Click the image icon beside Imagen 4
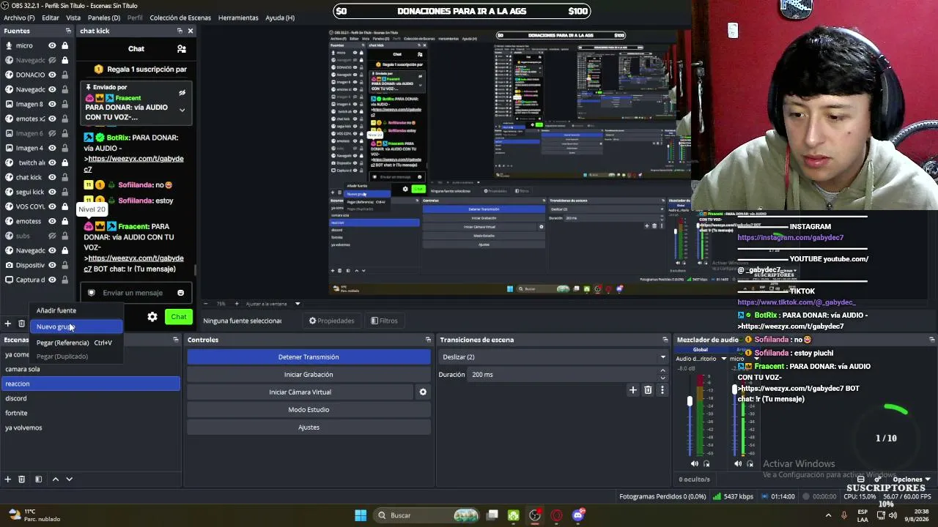 (9, 148)
